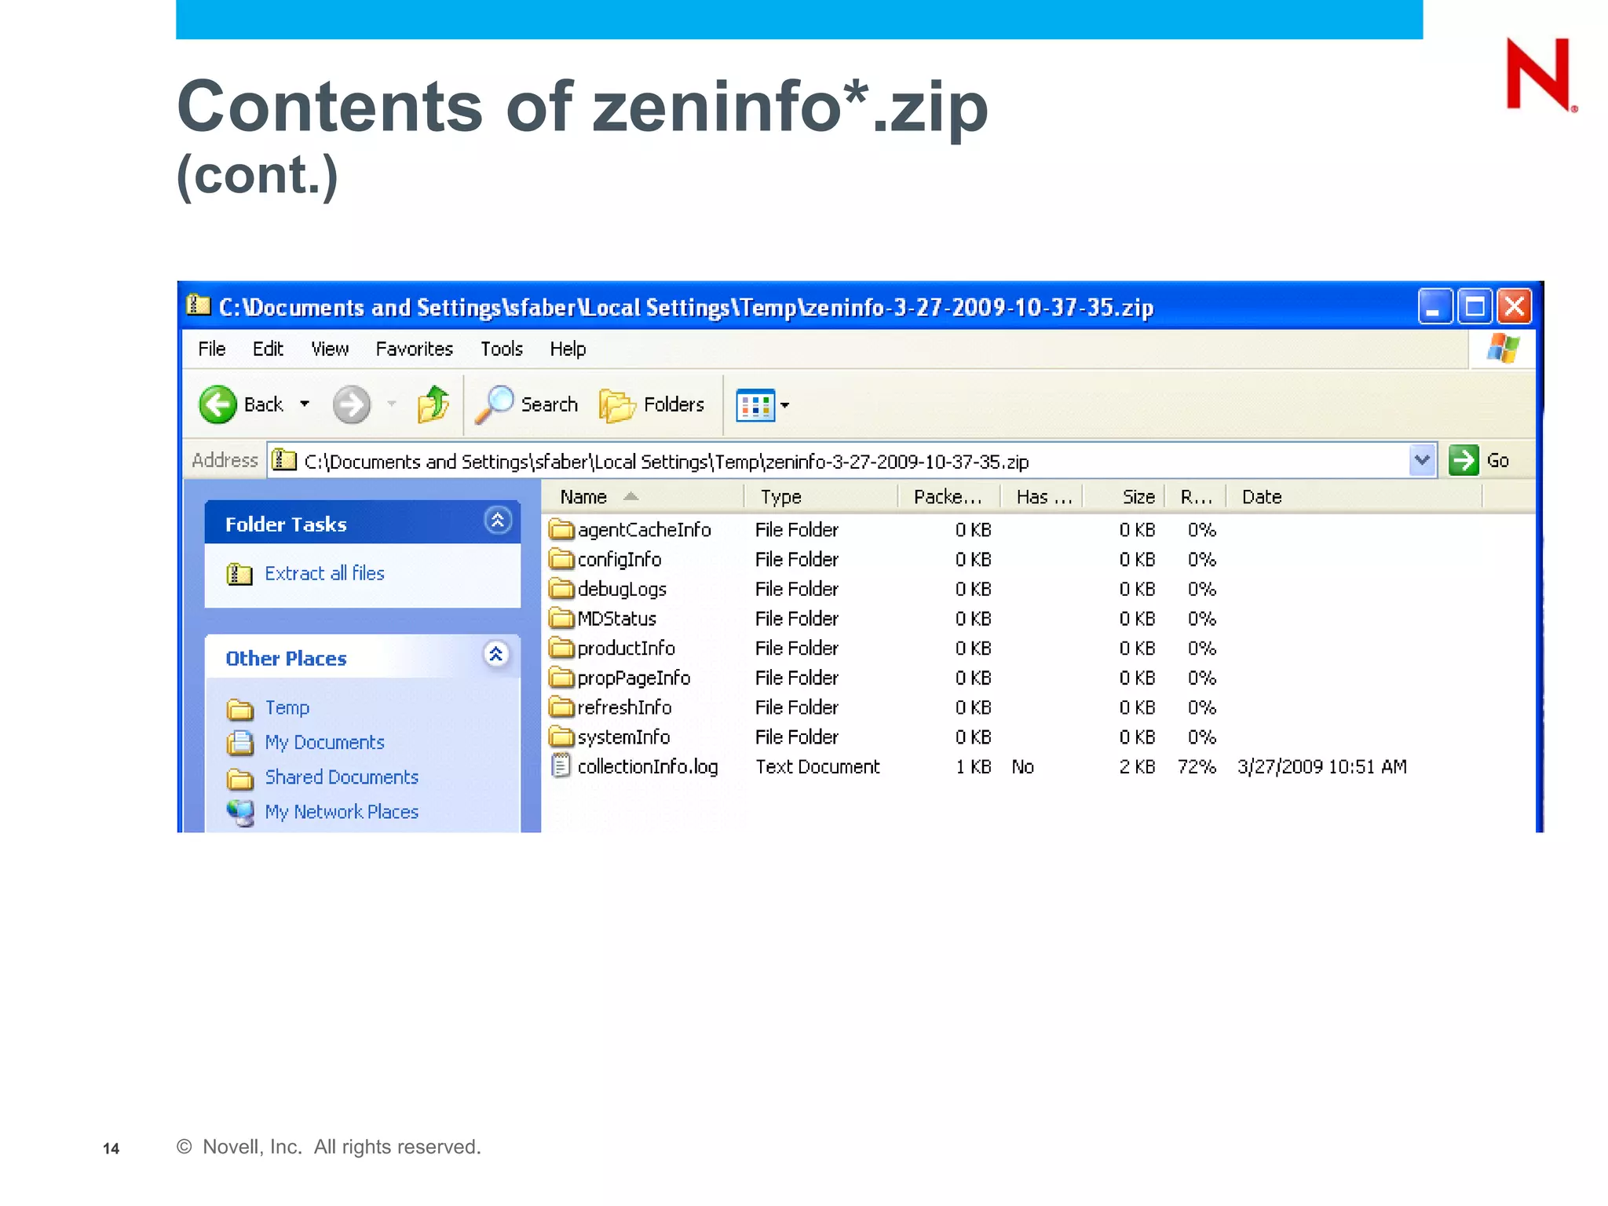Open the Edit menu
The image size is (1608, 1206).
tap(268, 349)
